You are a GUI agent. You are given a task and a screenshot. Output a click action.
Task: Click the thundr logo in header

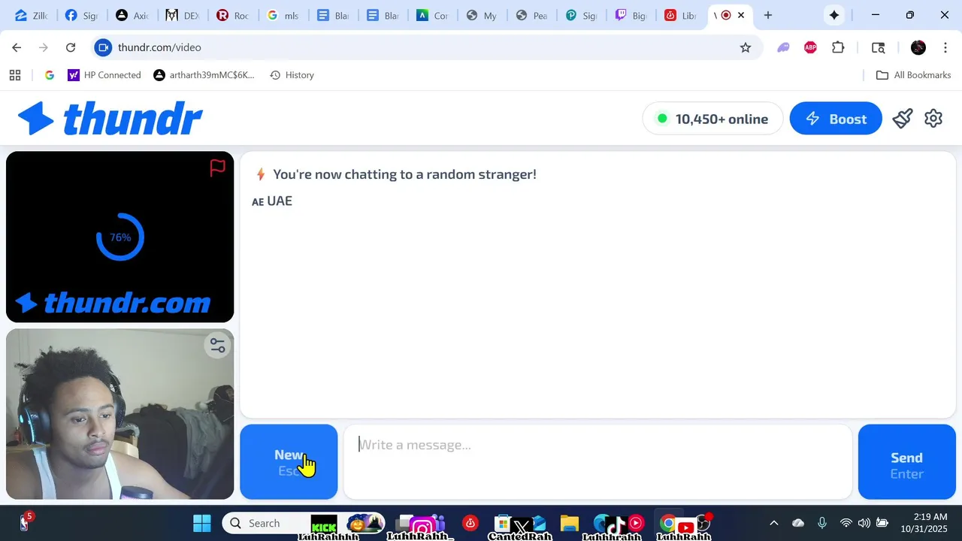[110, 119]
